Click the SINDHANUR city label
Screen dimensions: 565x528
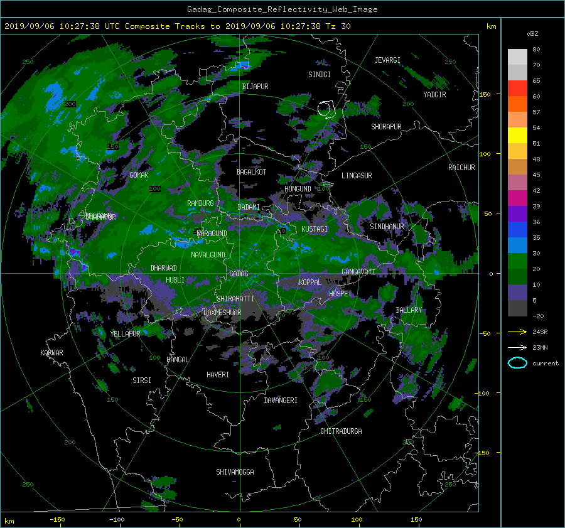387,227
